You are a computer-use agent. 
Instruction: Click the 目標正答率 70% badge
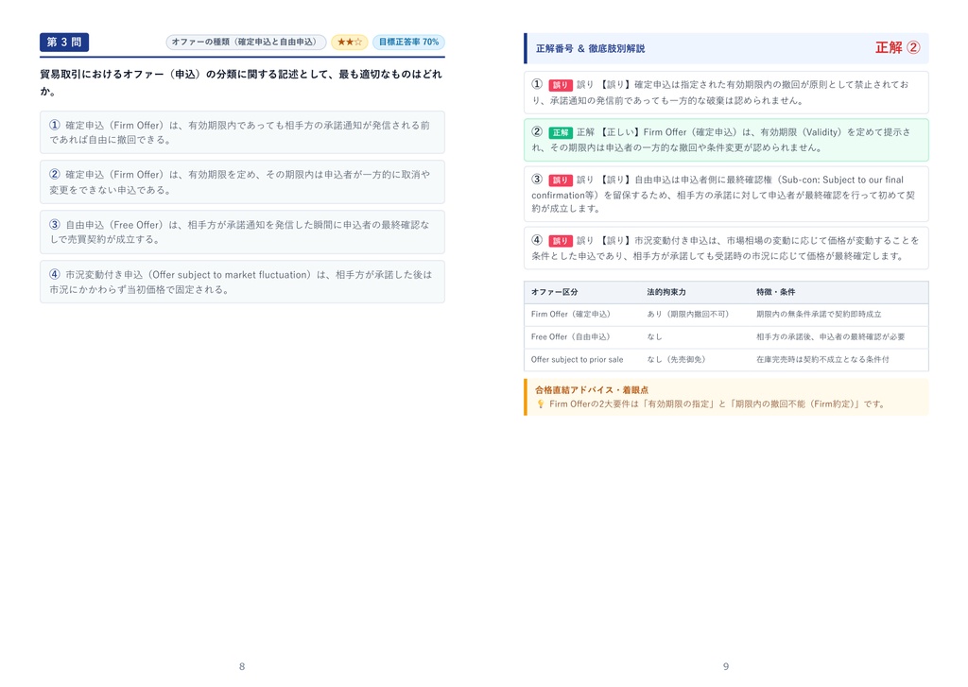click(408, 42)
